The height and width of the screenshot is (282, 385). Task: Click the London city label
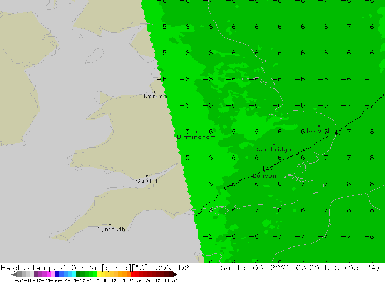[264, 176]
